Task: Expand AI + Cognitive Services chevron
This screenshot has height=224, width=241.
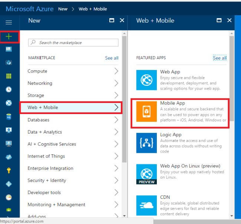Action: click(x=116, y=144)
